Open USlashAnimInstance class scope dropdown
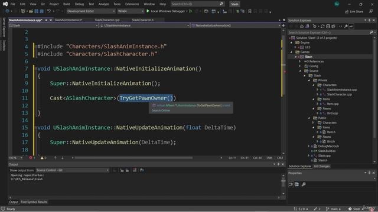Viewport: 378px width, 212px height. click(x=144, y=25)
